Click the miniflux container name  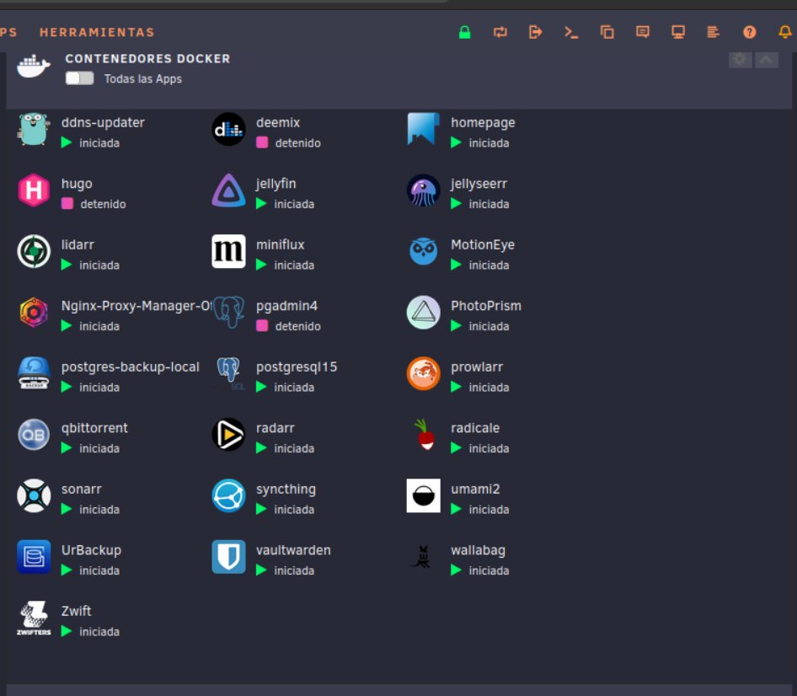pos(280,244)
